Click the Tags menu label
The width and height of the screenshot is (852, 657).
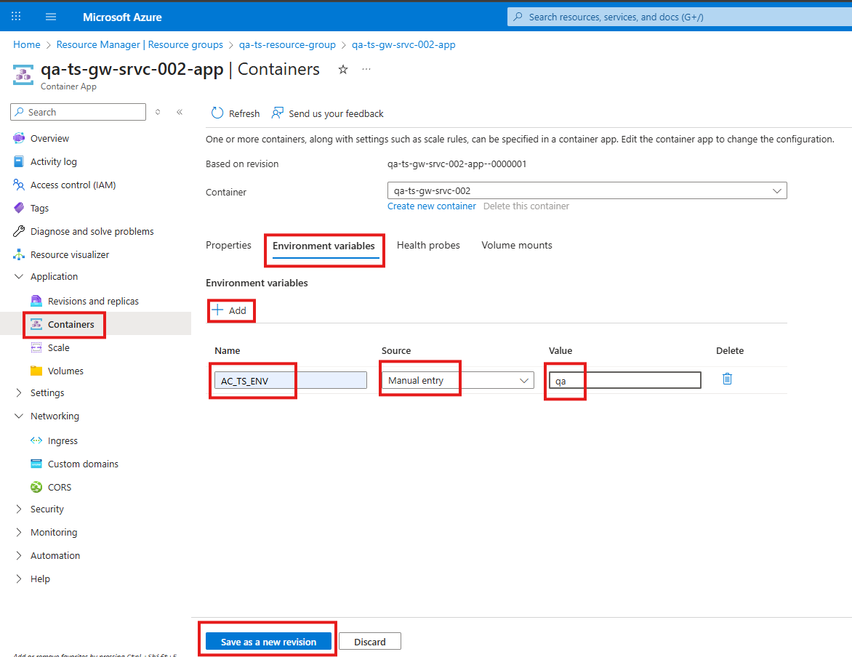(x=40, y=208)
